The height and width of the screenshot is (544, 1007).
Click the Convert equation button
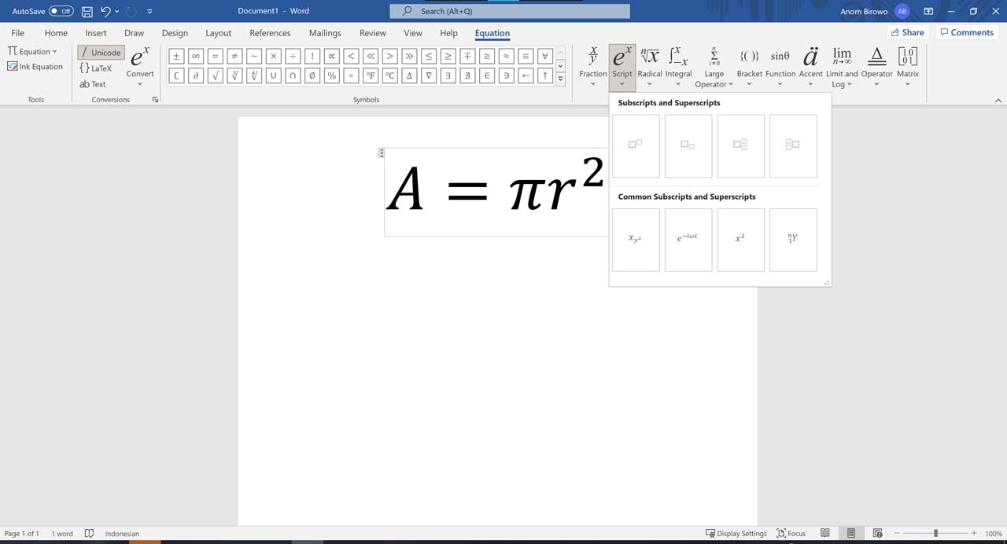140,67
